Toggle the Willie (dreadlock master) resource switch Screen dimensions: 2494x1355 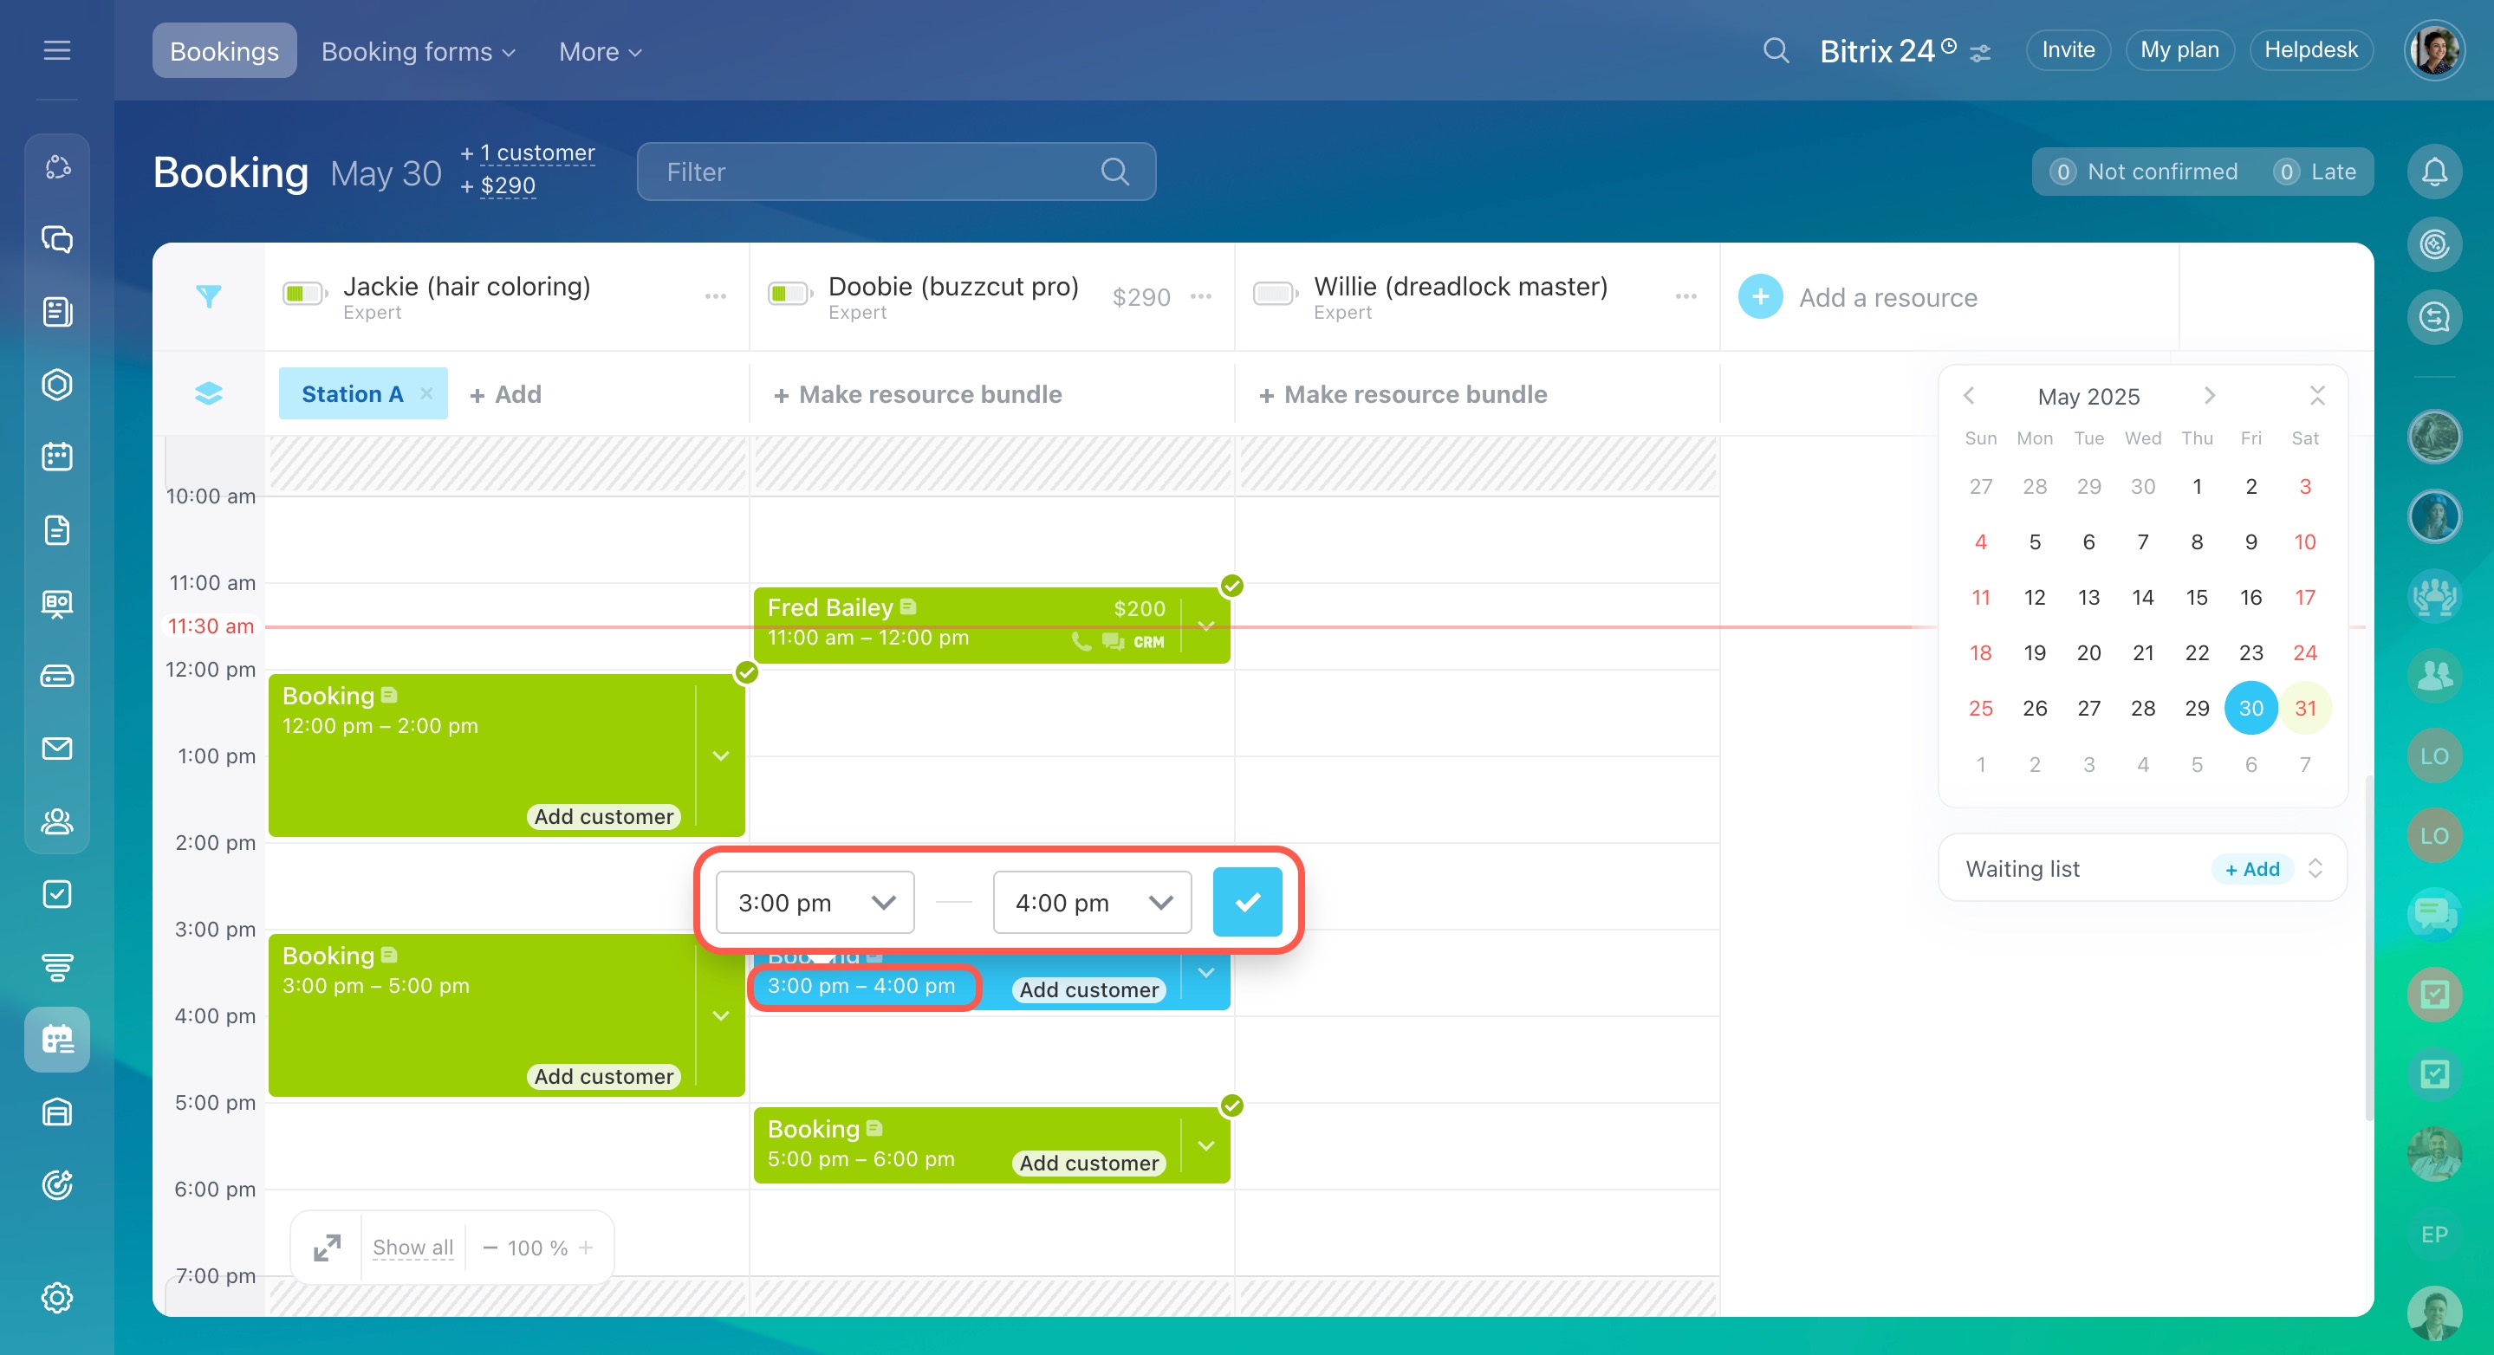point(1274,295)
